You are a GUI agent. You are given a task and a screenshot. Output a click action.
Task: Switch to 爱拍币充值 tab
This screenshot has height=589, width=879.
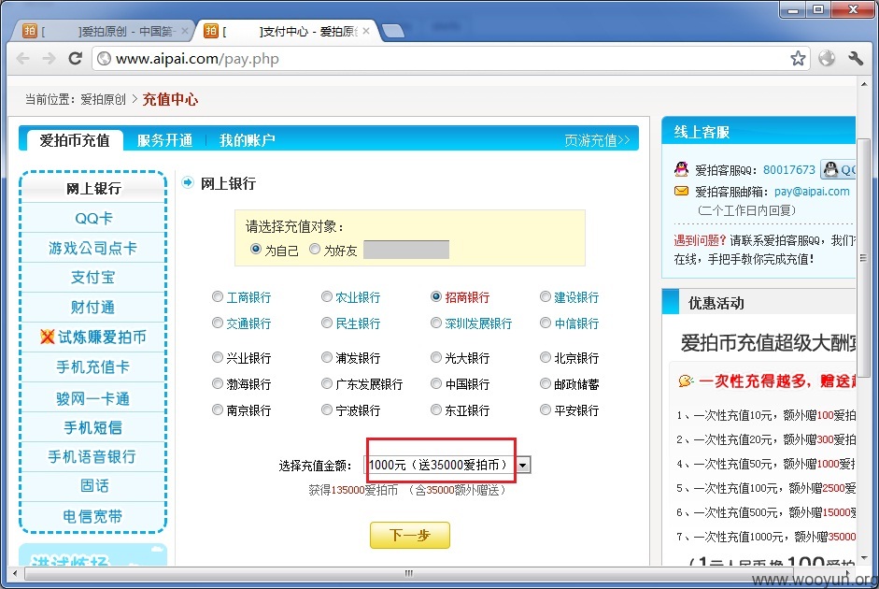coord(75,139)
